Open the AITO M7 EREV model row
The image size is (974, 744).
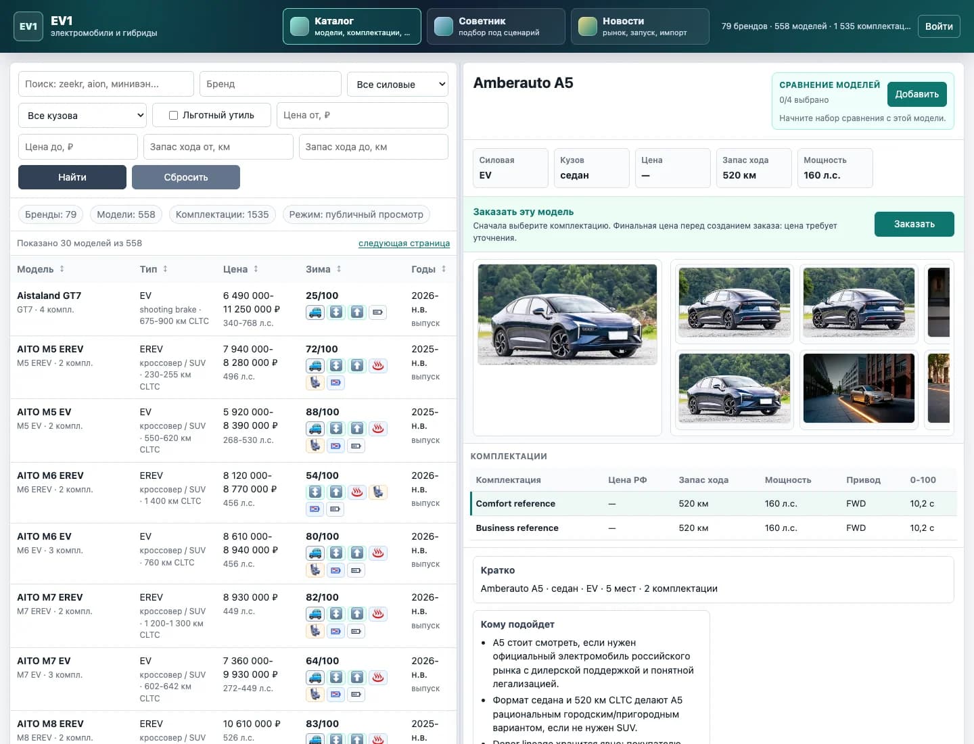pos(233,615)
